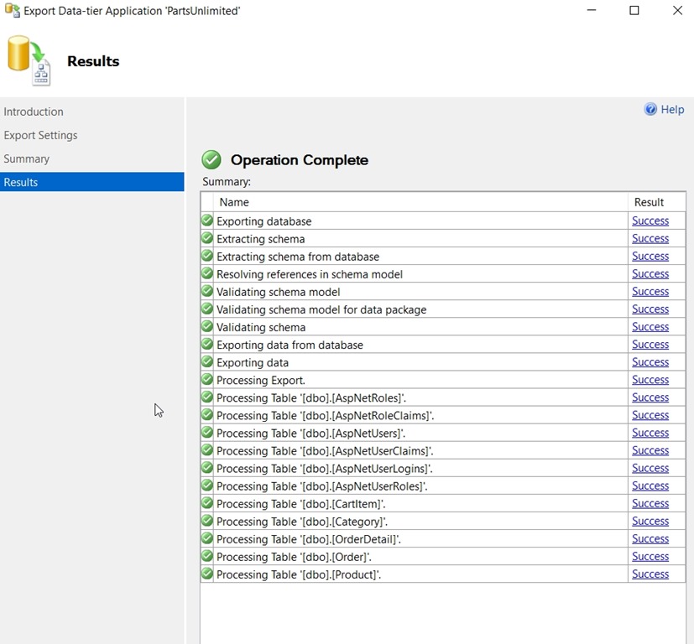Image resolution: width=694 pixels, height=644 pixels.
Task: Click the Name column header
Action: pos(234,202)
